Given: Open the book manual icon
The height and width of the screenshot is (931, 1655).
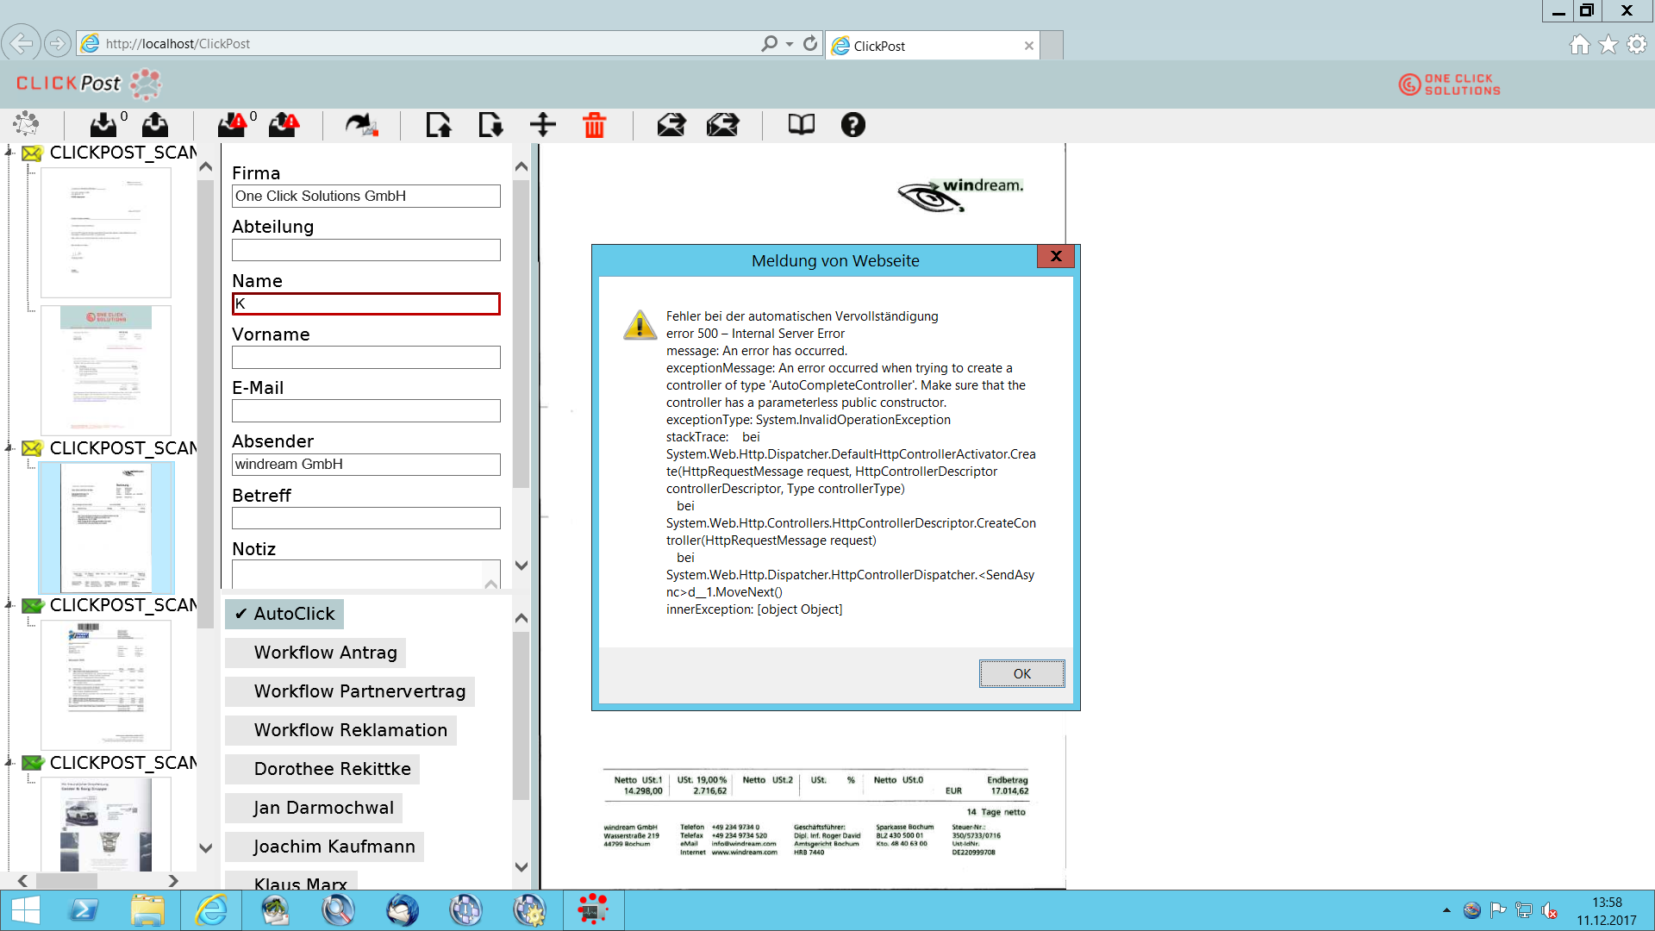Looking at the screenshot, I should click(x=801, y=125).
